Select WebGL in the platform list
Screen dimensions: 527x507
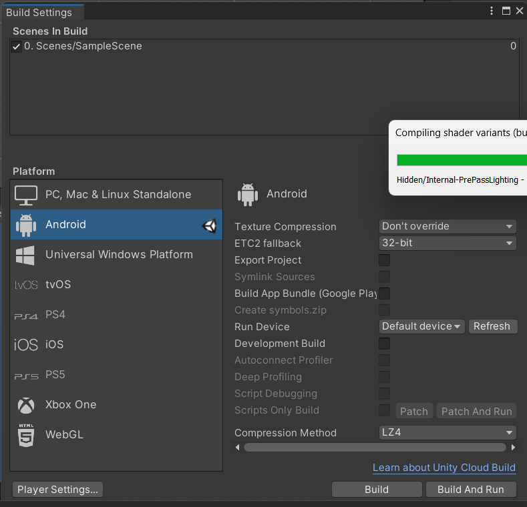[x=116, y=435]
